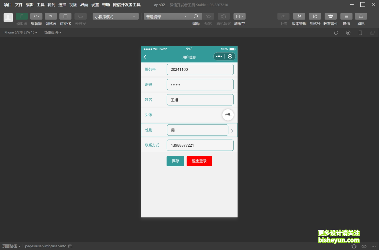Screen dimensions: 379x250
Task: Open the iPhone 6/7/8 device dropdown
Action: click(20, 32)
